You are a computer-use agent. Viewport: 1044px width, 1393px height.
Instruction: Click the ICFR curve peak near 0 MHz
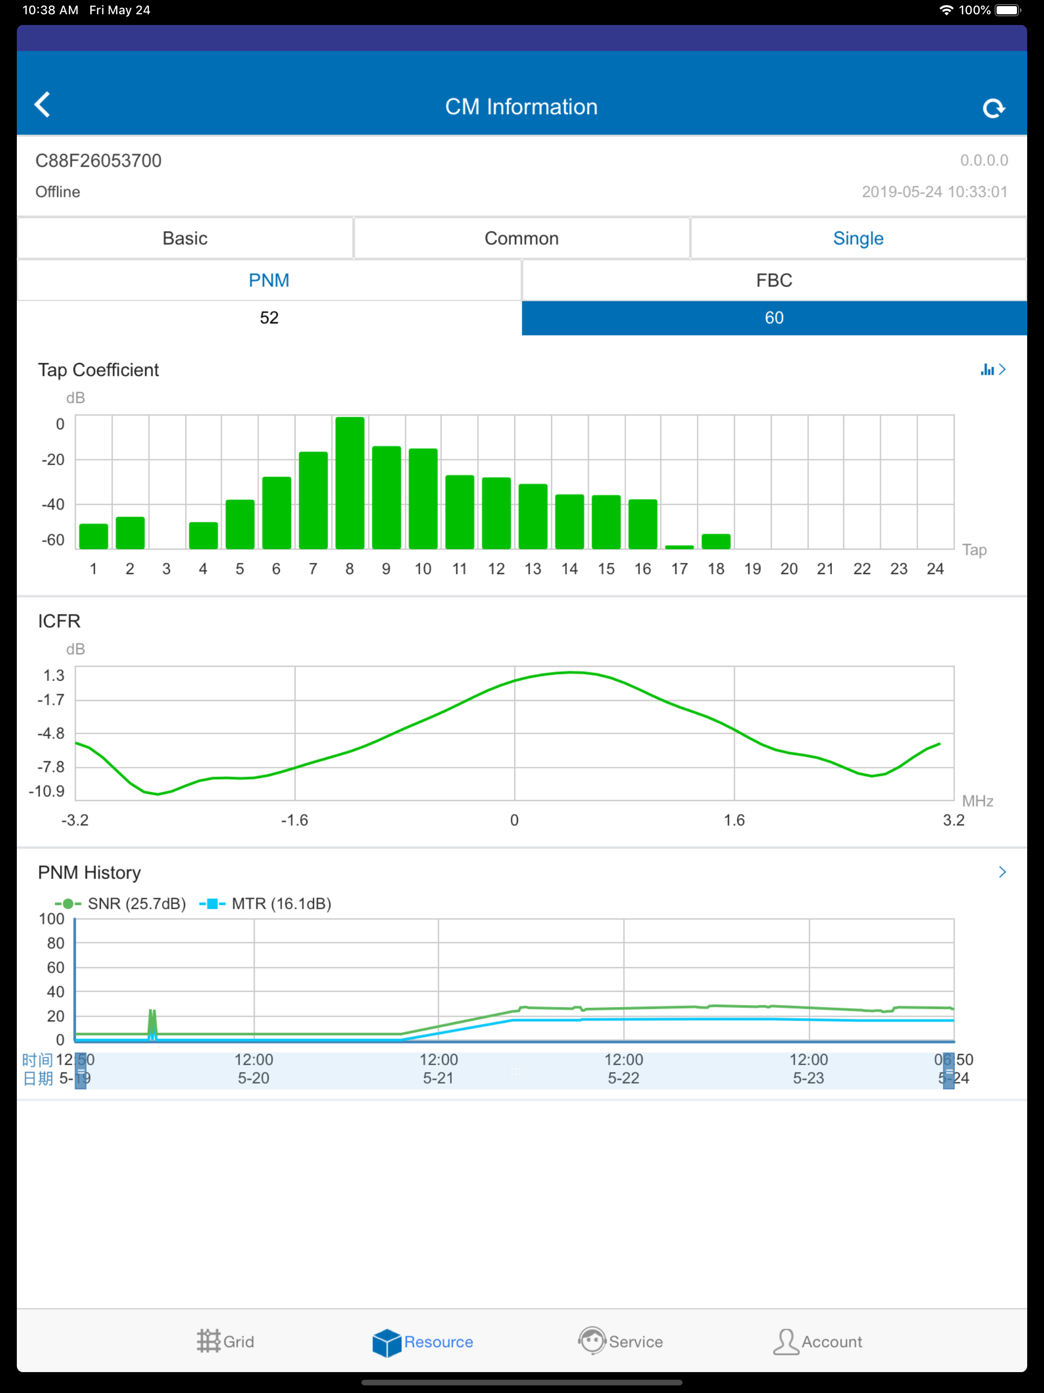click(x=570, y=673)
